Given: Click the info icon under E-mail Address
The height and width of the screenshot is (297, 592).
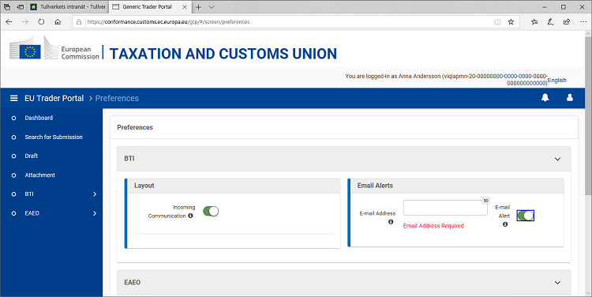Looking at the screenshot, I should point(391,222).
